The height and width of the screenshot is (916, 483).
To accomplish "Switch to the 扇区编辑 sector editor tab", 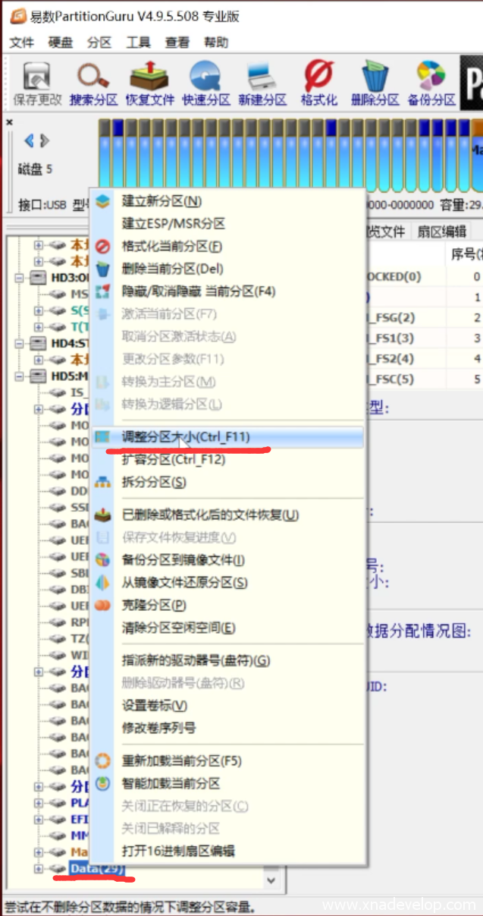I will tap(442, 231).
